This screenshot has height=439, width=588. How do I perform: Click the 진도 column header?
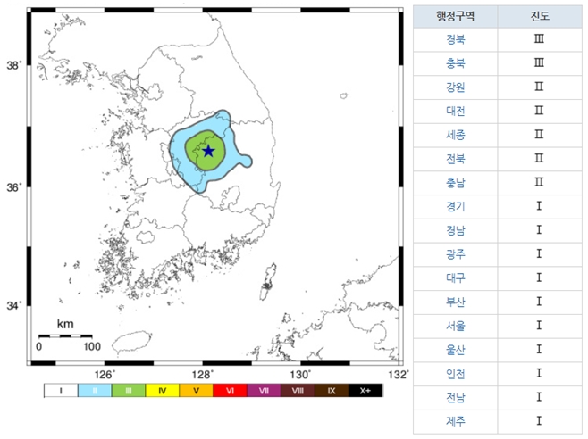pos(538,16)
